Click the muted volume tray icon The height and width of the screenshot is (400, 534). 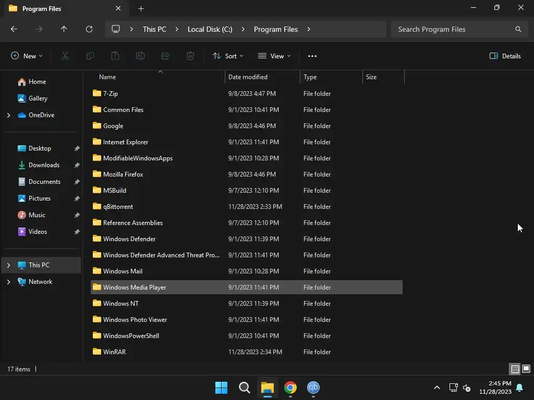[467, 387]
